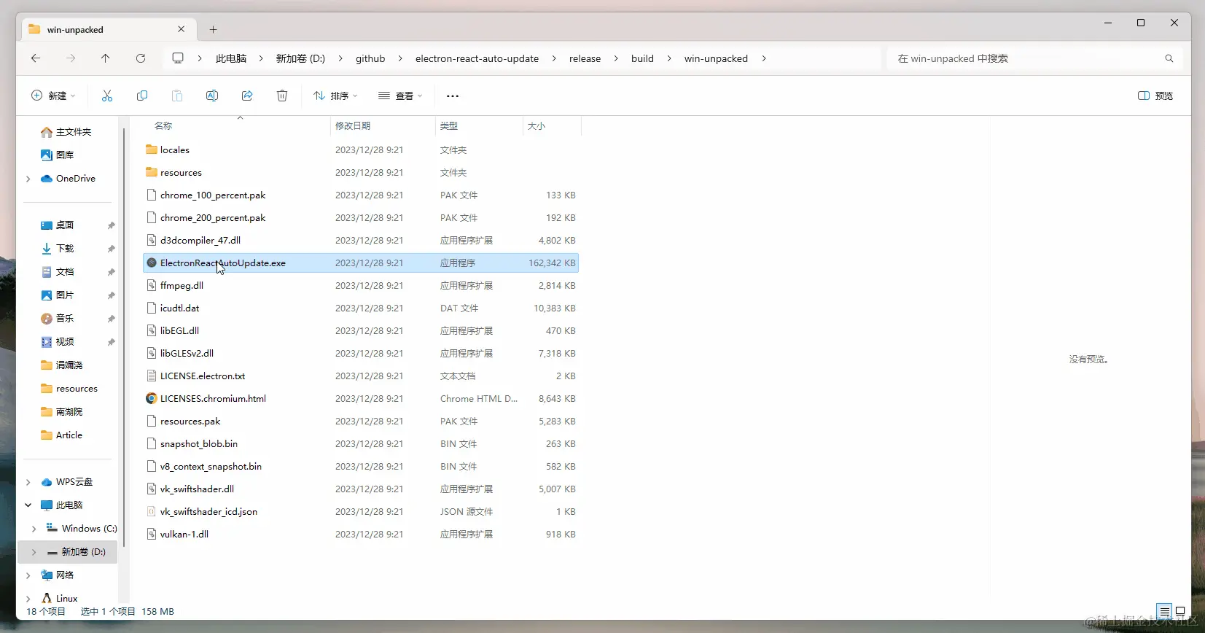The height and width of the screenshot is (633, 1205).
Task: Click the Forward navigation arrow
Action: 71,58
